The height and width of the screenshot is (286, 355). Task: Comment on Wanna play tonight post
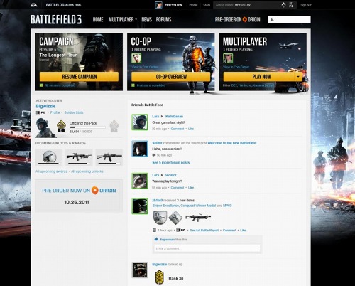tap(177, 188)
